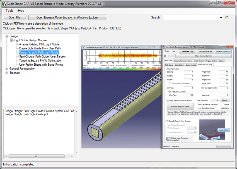Expand the General Functionality tree node

pos(7,69)
